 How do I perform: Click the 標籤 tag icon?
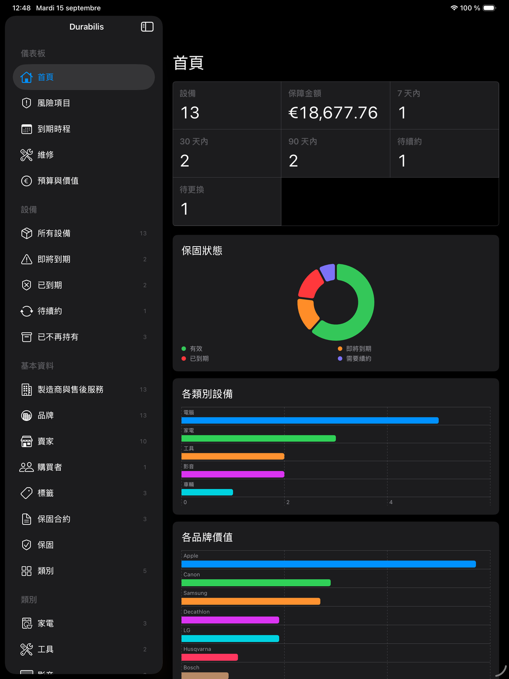click(27, 493)
